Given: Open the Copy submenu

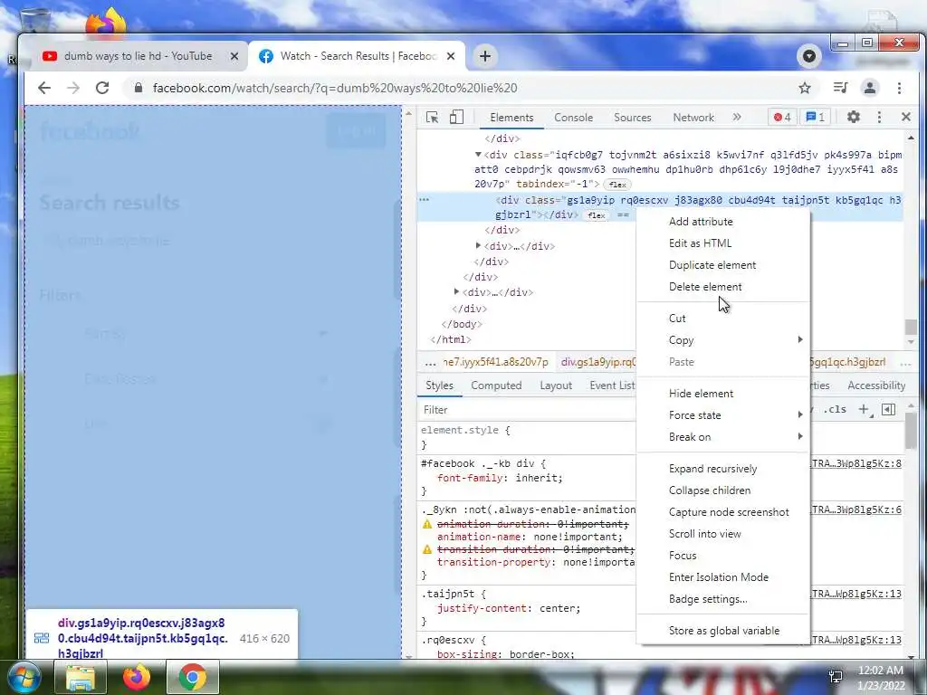Looking at the screenshot, I should click(x=722, y=340).
